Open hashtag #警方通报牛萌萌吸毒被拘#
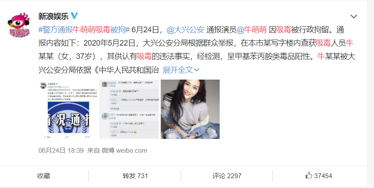 [84, 30]
